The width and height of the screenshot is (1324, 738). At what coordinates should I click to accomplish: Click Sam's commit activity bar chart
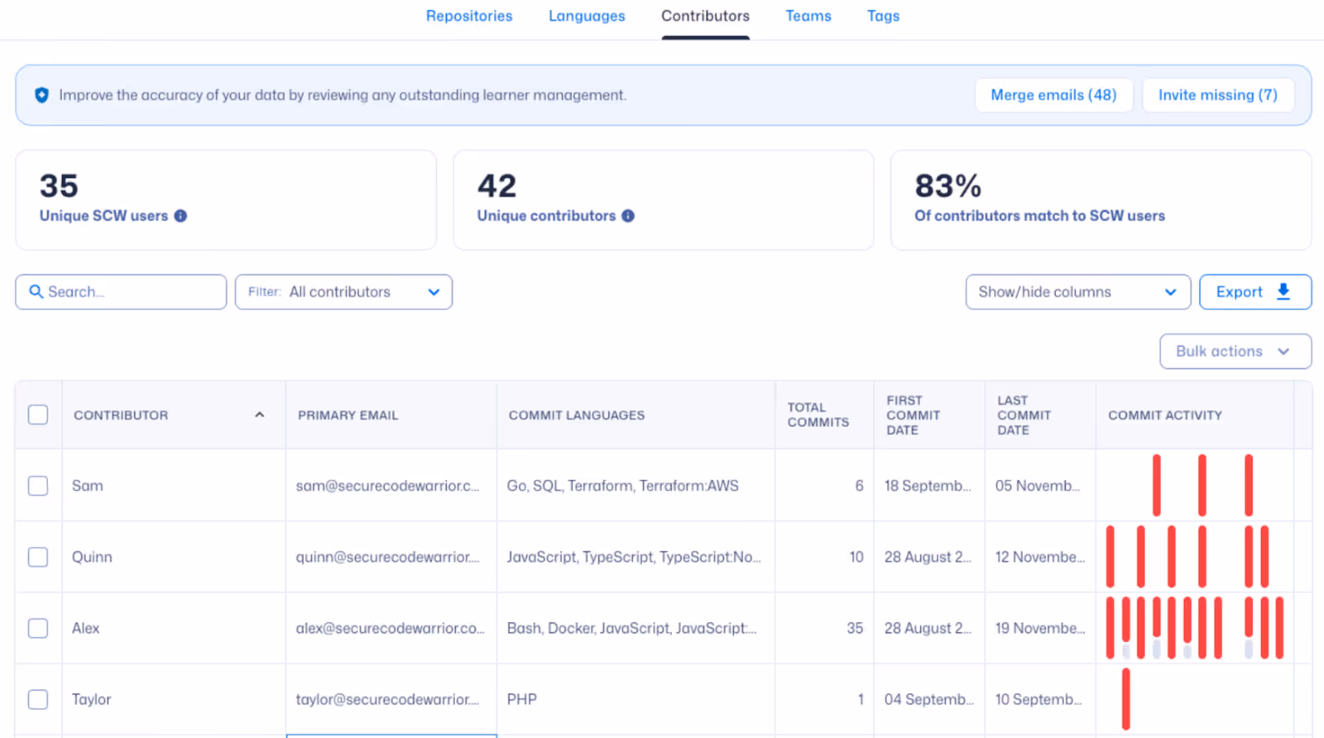(1202, 485)
